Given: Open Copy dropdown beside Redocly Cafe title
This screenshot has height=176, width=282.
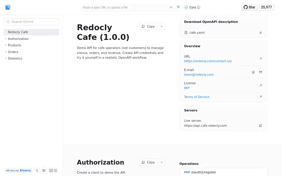Looking at the screenshot, I should click(x=162, y=26).
